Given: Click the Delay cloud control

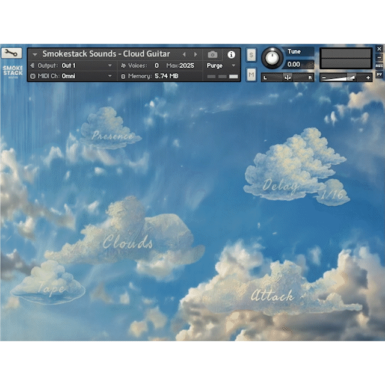Looking at the screenshot, I should coord(280,185).
